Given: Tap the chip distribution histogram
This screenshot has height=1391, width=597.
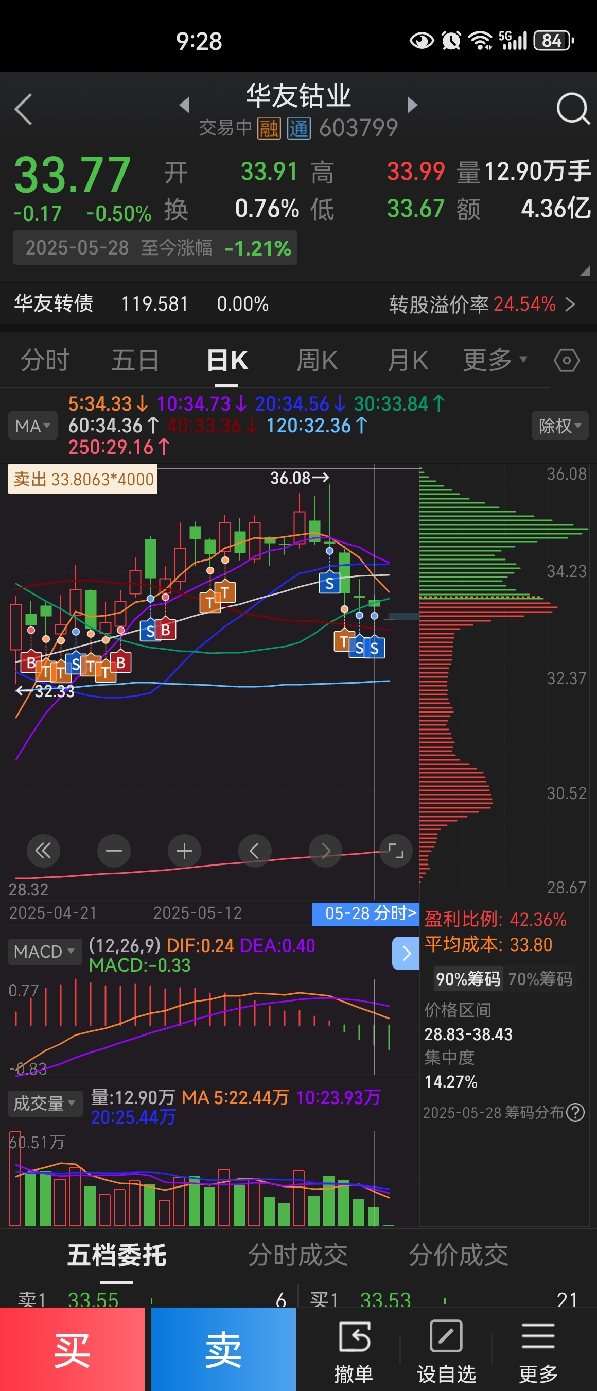Looking at the screenshot, I should click(x=504, y=681).
